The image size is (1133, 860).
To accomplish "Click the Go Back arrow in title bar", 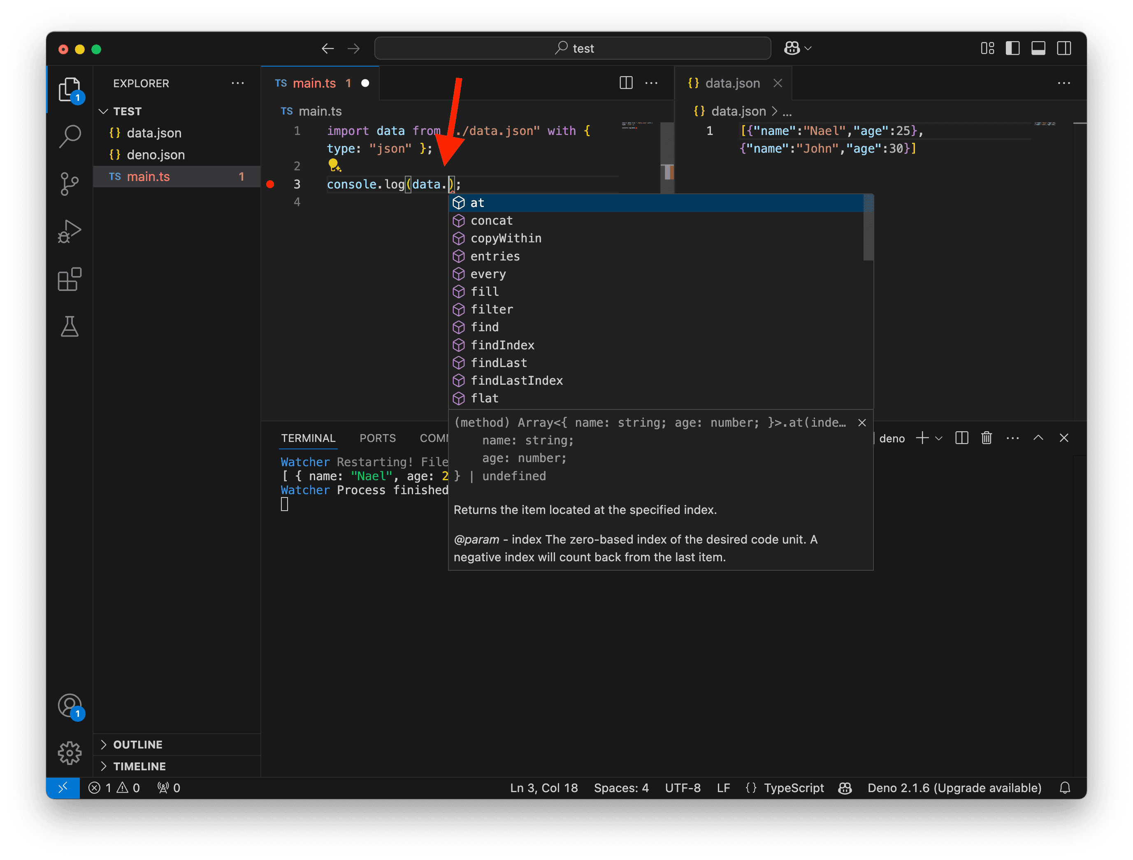I will (328, 49).
